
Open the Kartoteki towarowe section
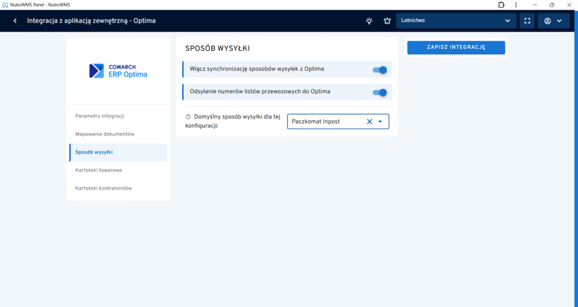[99, 170]
